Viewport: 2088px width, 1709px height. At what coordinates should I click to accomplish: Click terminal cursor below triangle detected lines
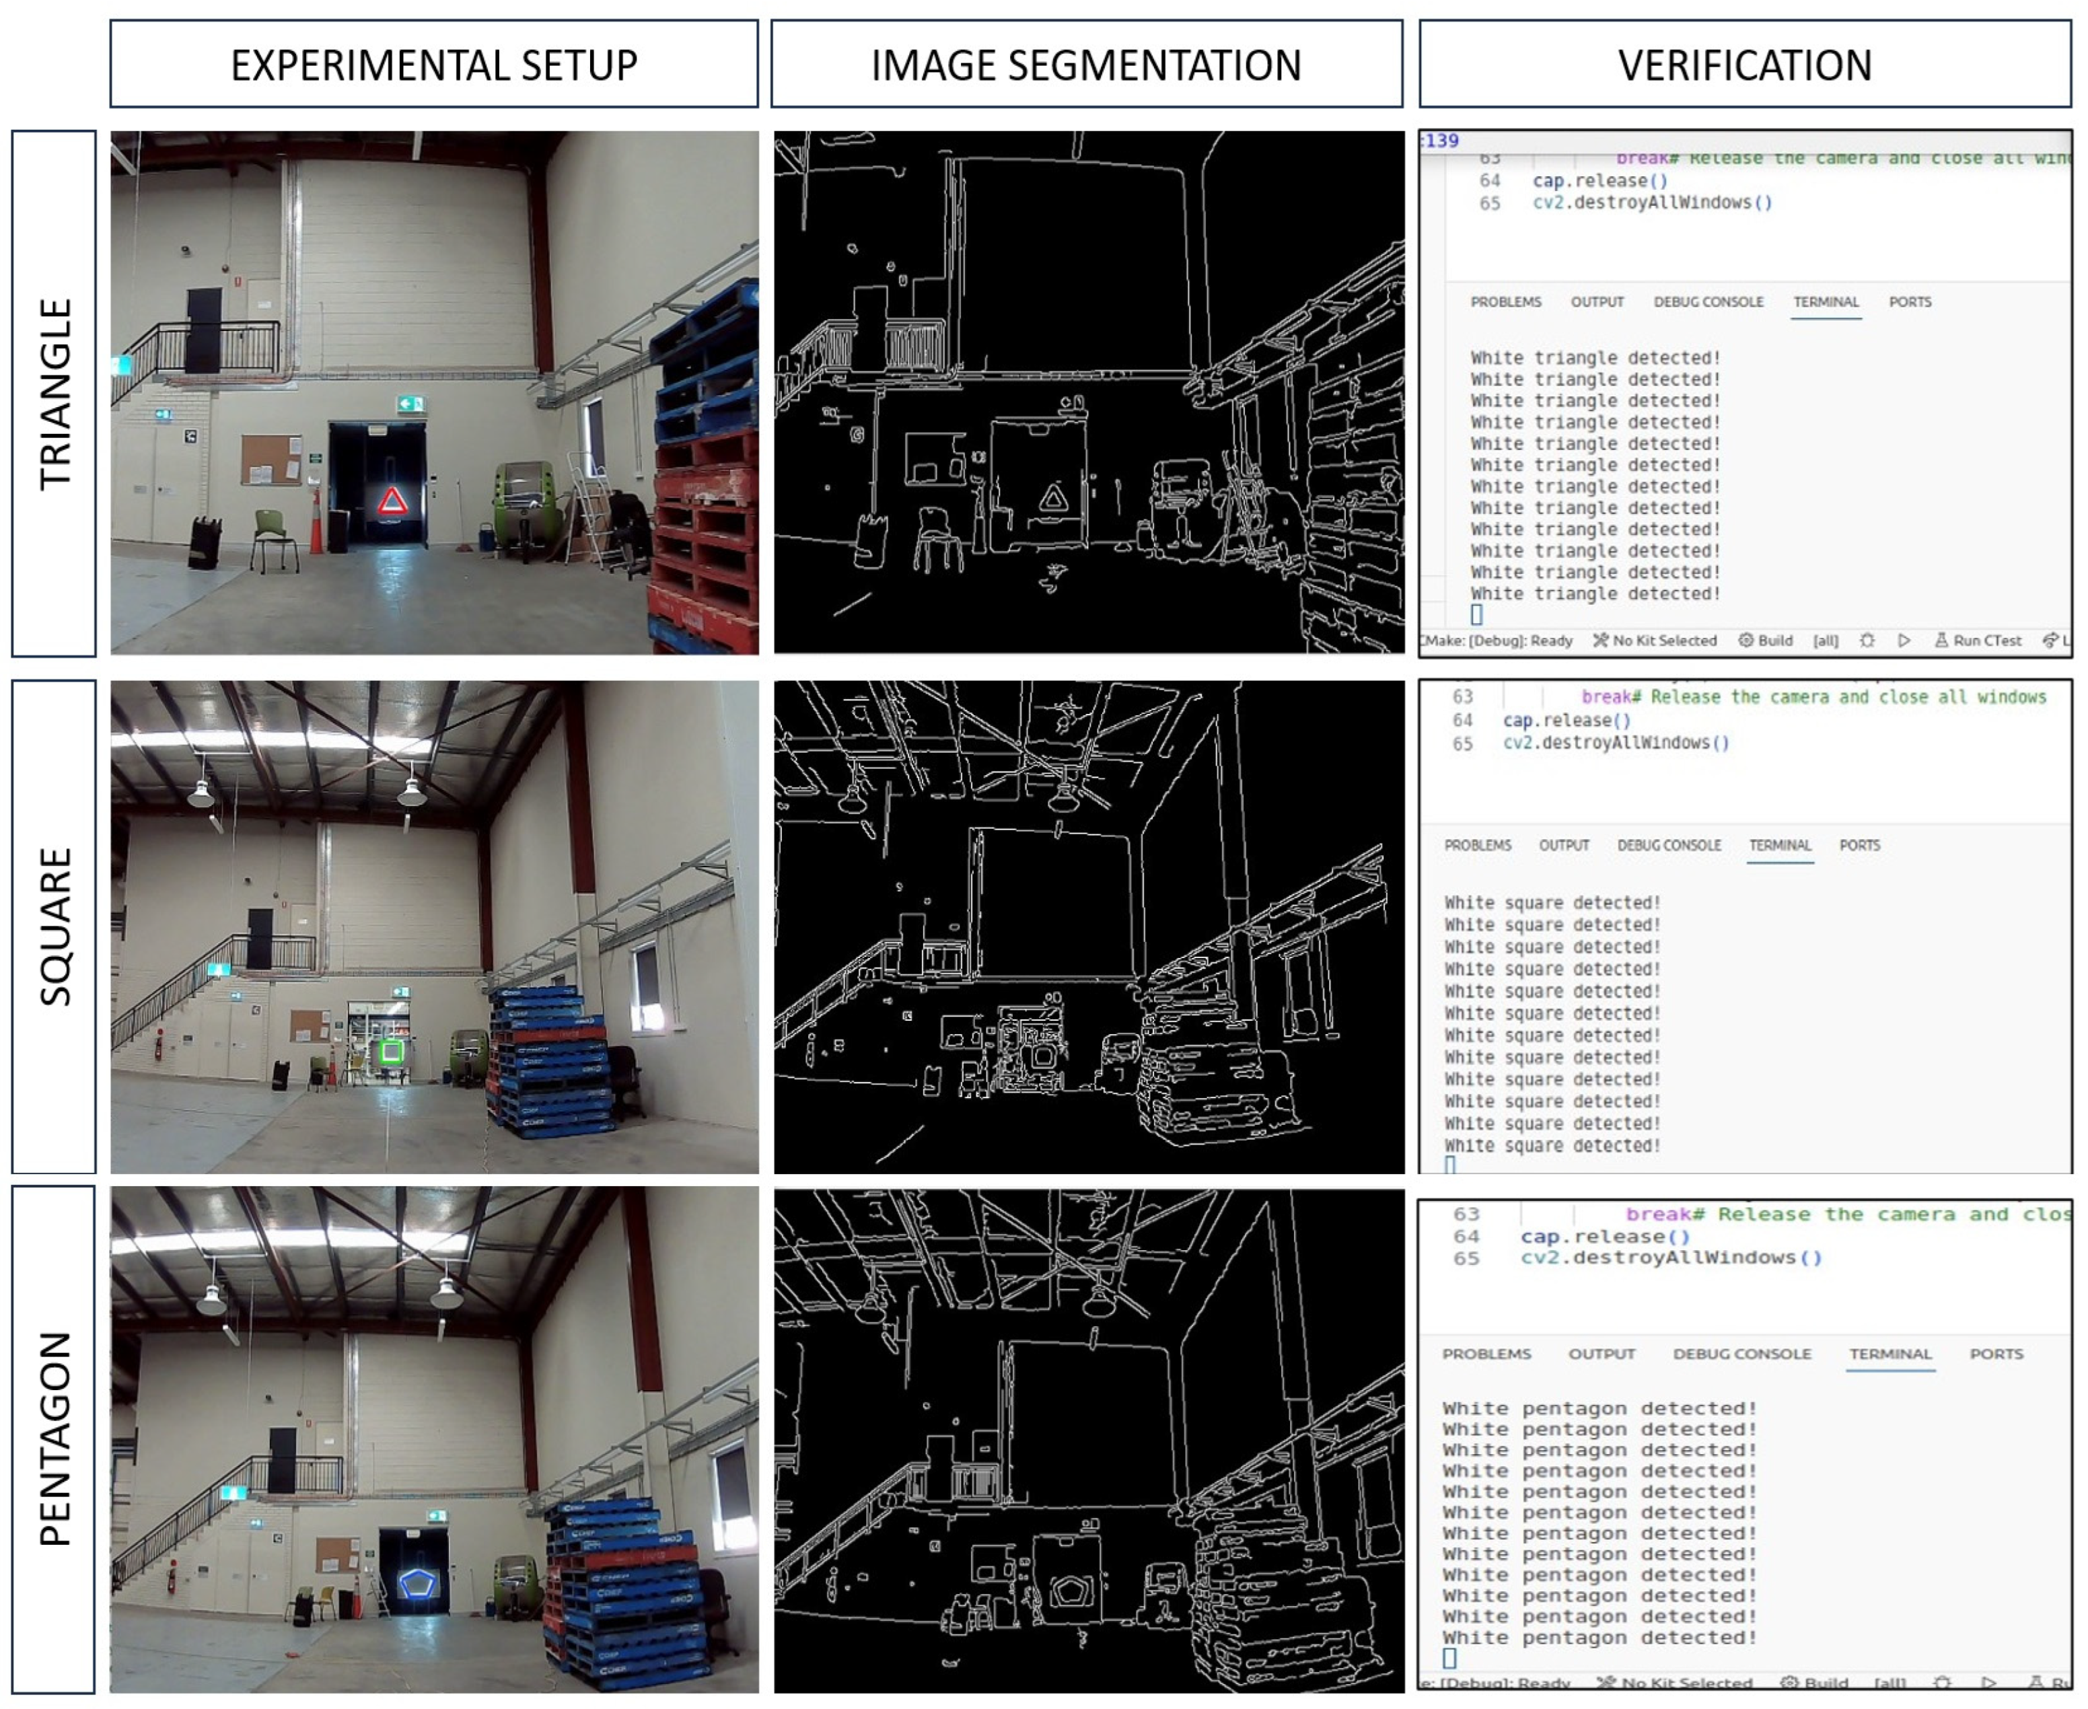click(1476, 615)
